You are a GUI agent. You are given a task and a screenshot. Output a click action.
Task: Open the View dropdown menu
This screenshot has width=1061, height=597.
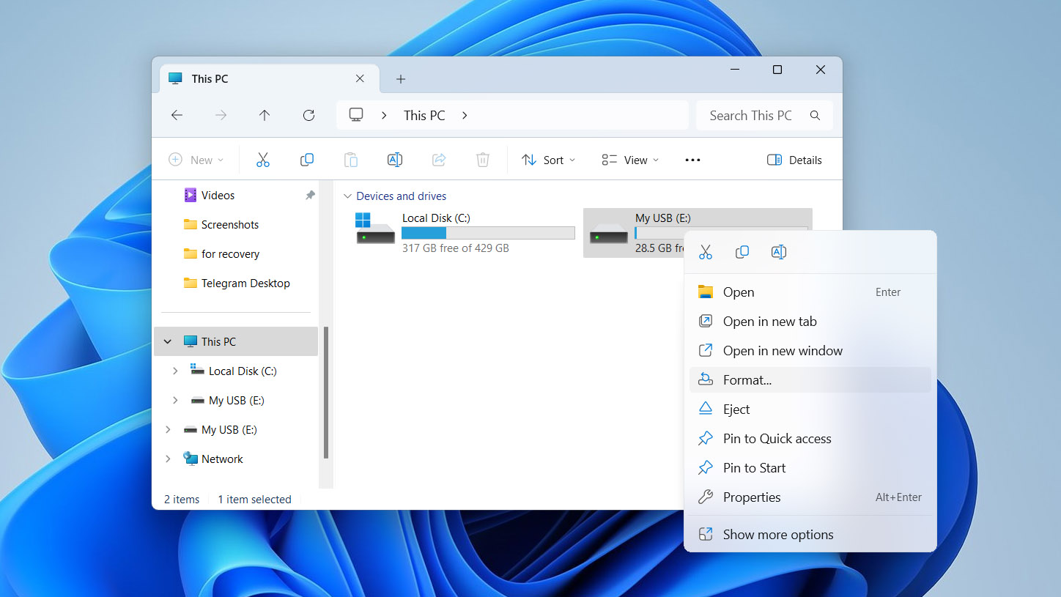629,160
